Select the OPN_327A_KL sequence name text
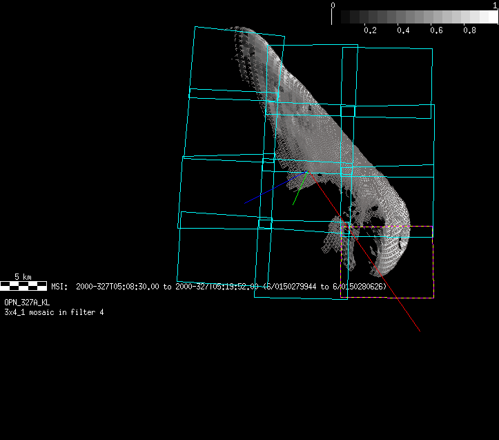This screenshot has width=499, height=440. pos(27,303)
